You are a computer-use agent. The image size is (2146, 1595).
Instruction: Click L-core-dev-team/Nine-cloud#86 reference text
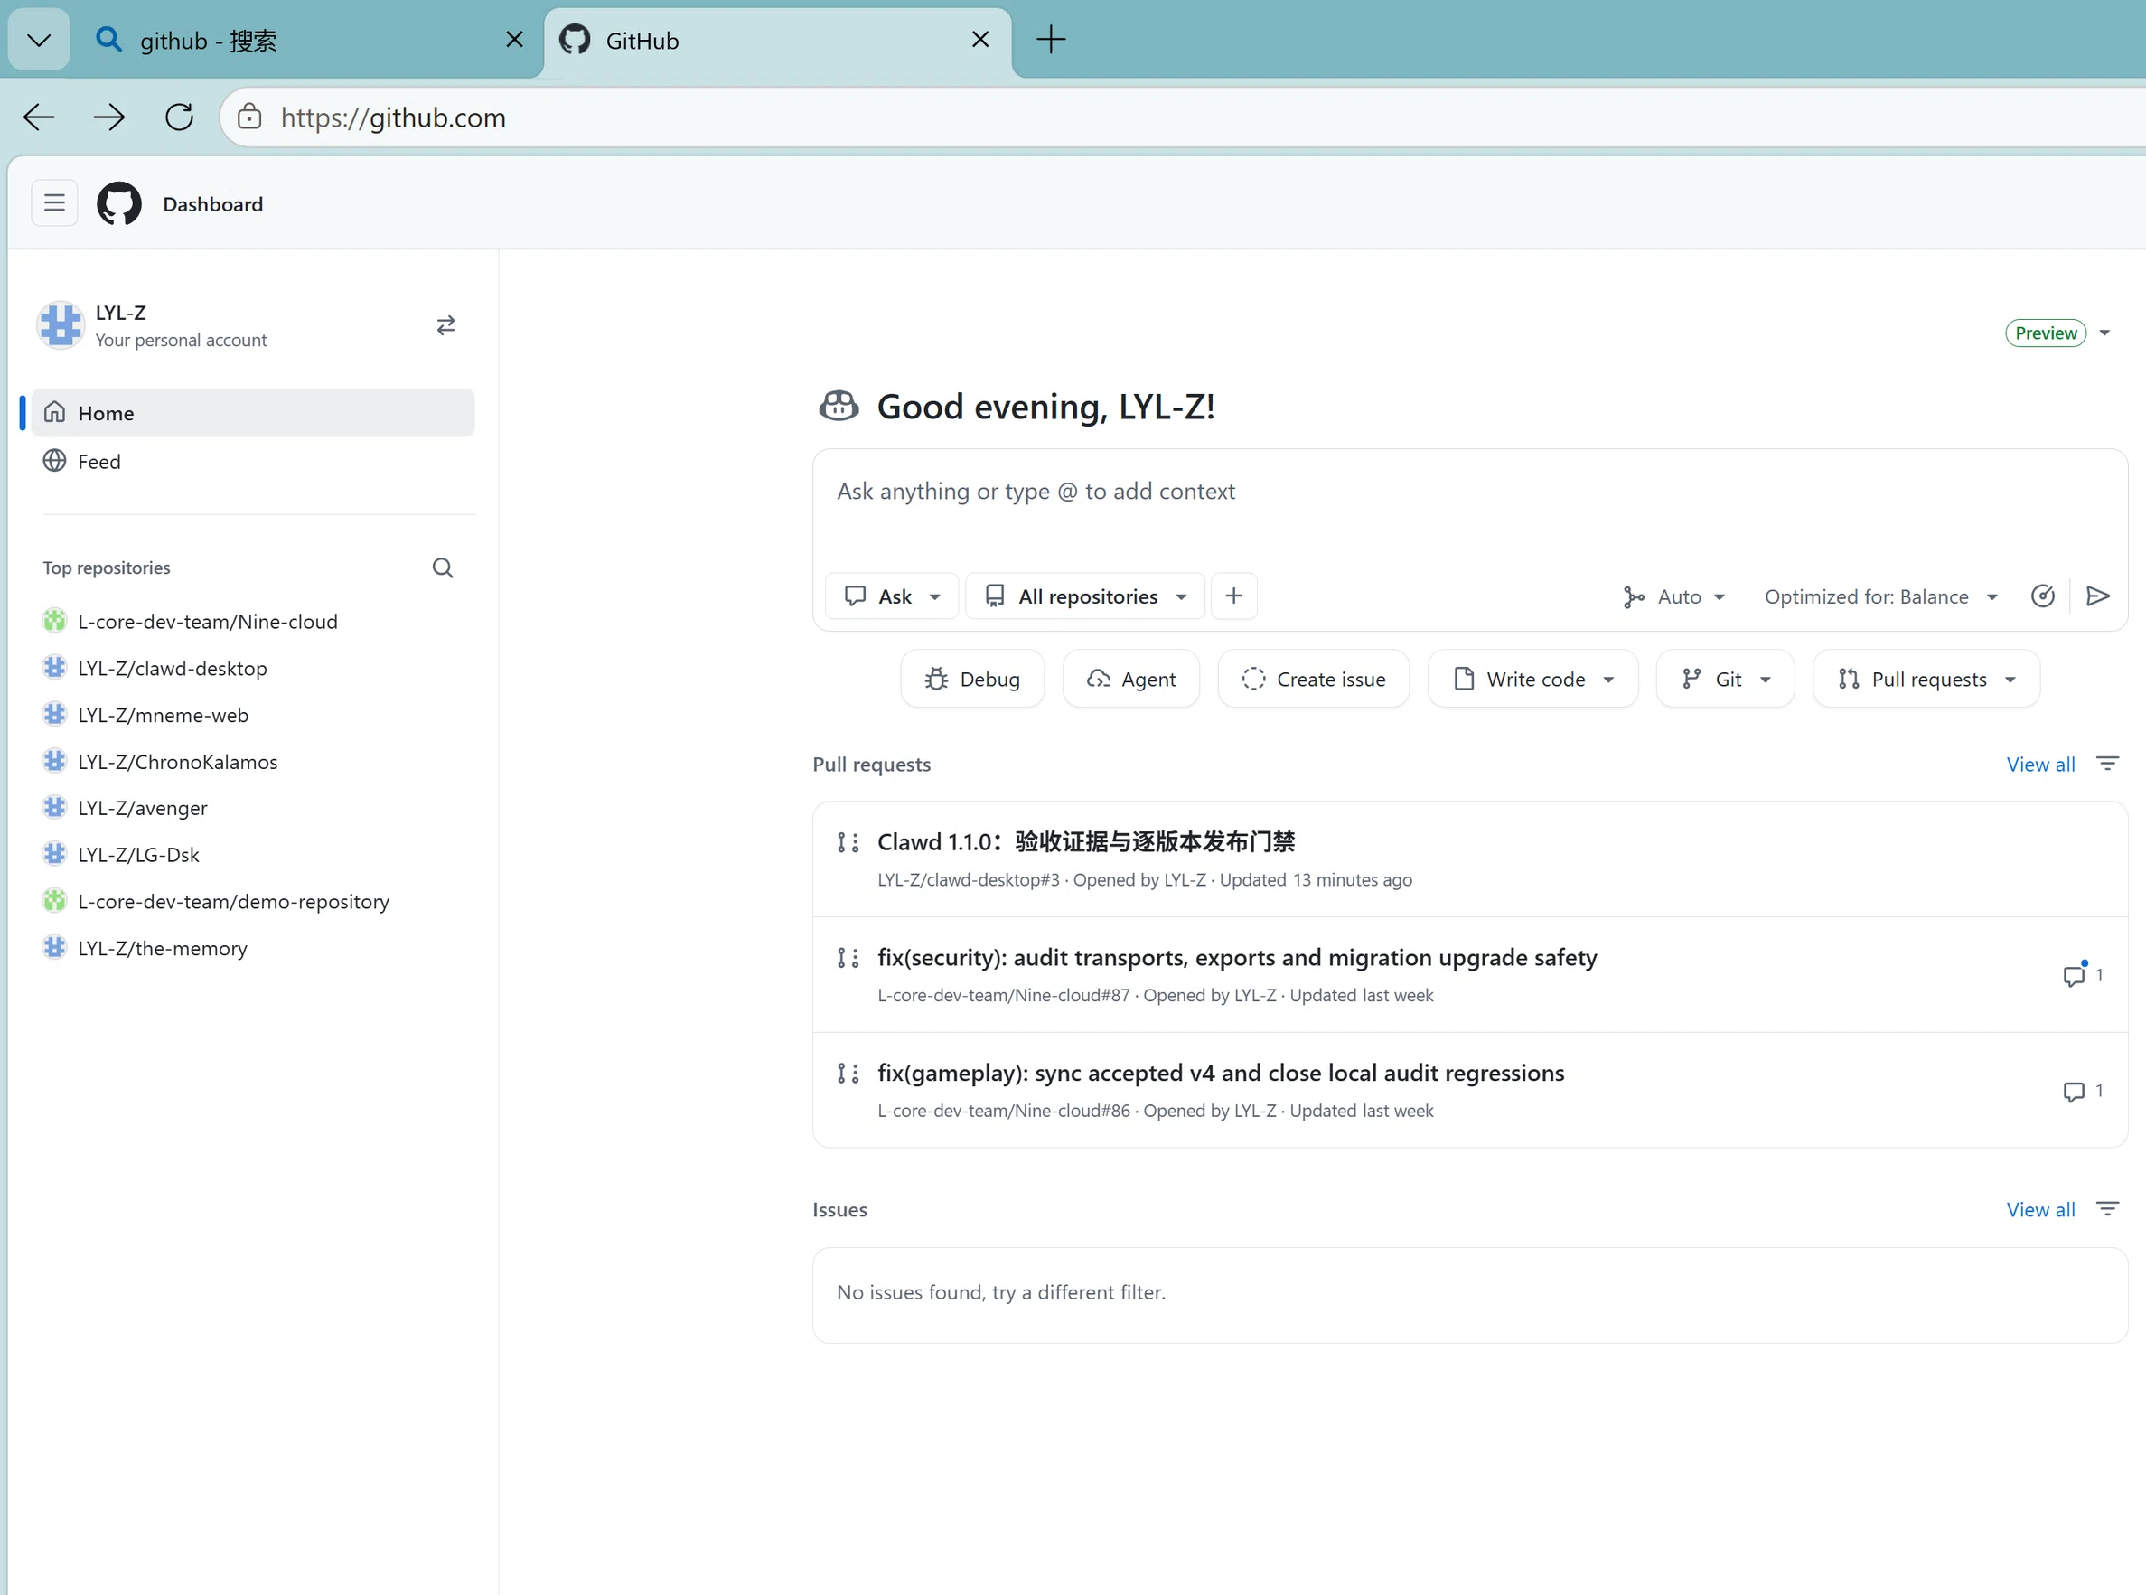pyautogui.click(x=1003, y=1111)
